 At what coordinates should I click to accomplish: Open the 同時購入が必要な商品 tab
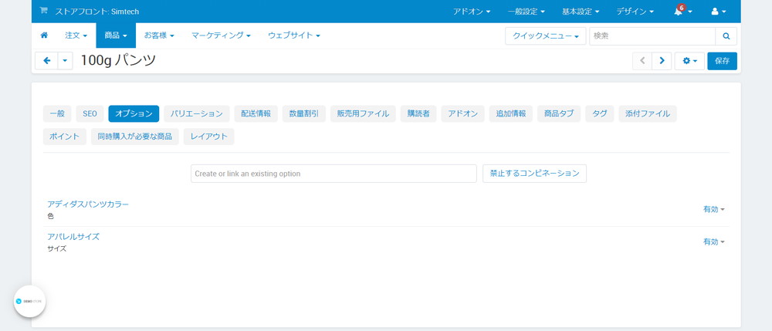[x=135, y=137]
